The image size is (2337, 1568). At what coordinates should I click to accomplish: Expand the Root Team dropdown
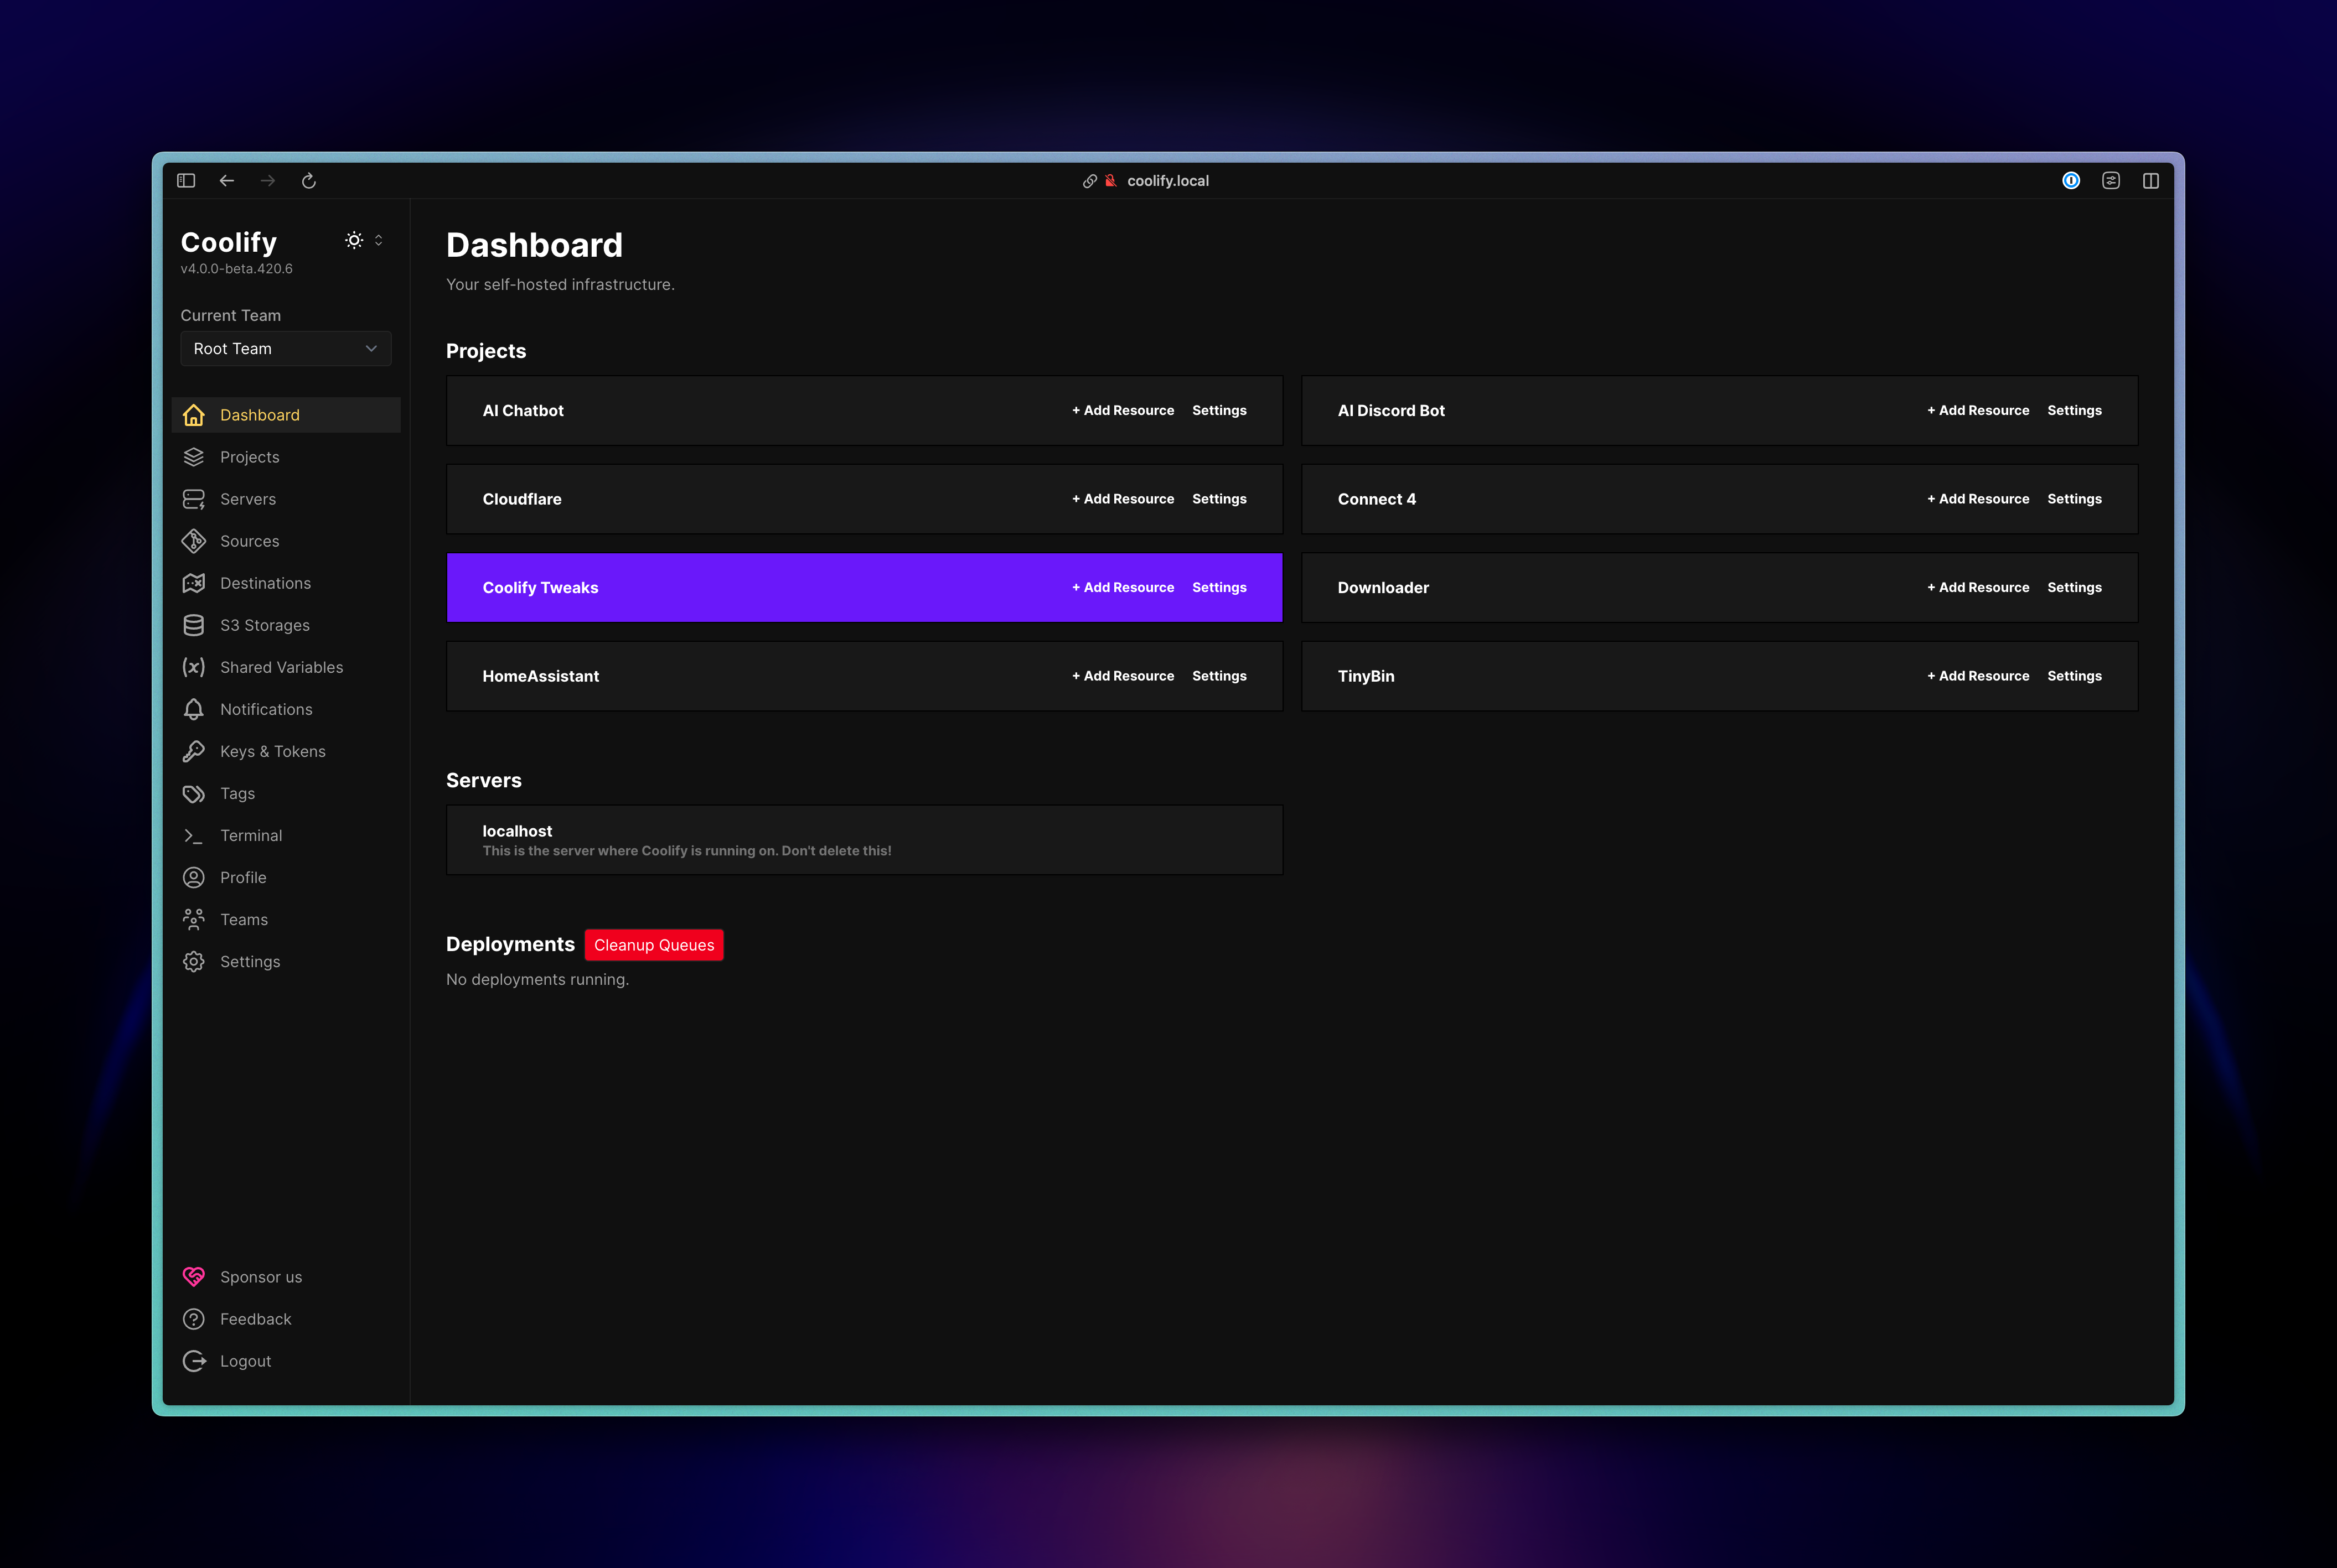[x=285, y=349]
